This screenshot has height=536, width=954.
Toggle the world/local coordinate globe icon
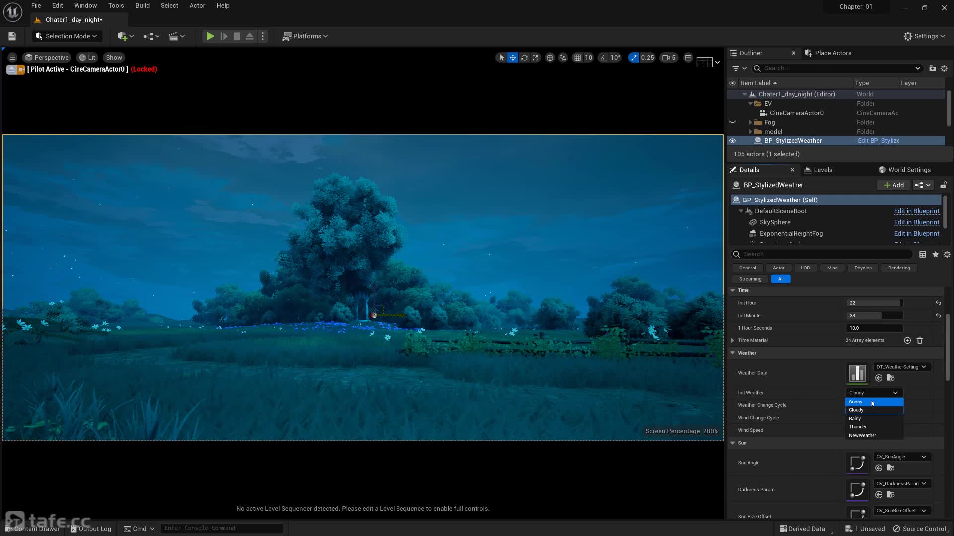[x=550, y=58]
